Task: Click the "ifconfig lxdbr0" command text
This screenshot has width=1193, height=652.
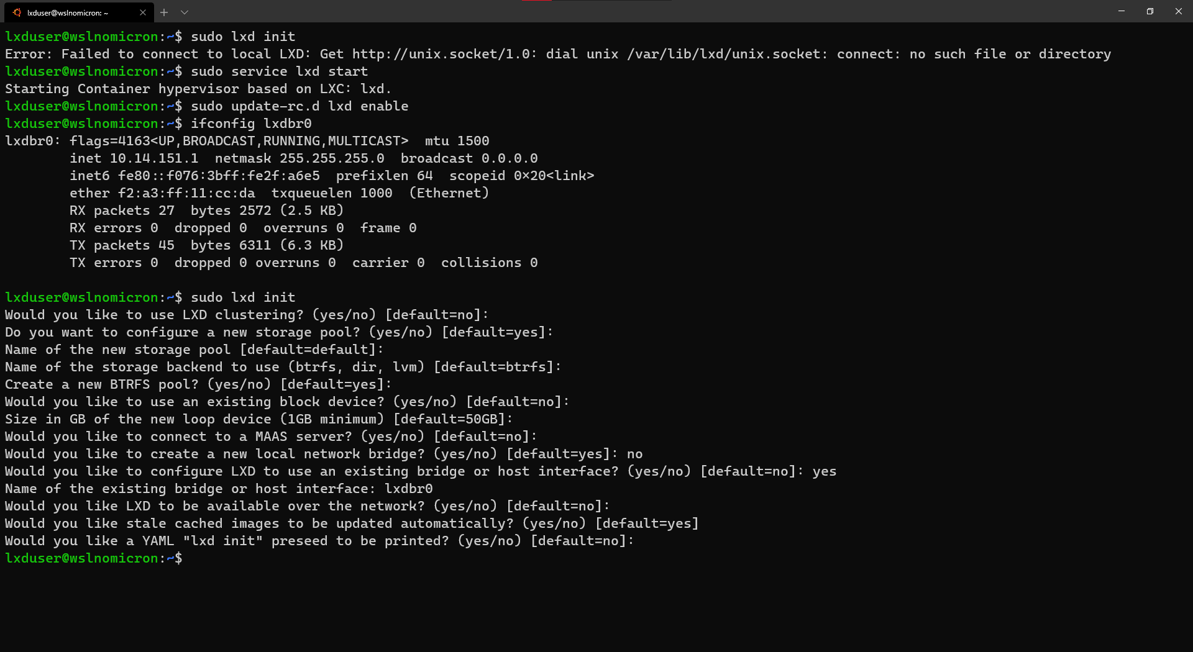Action: click(251, 124)
